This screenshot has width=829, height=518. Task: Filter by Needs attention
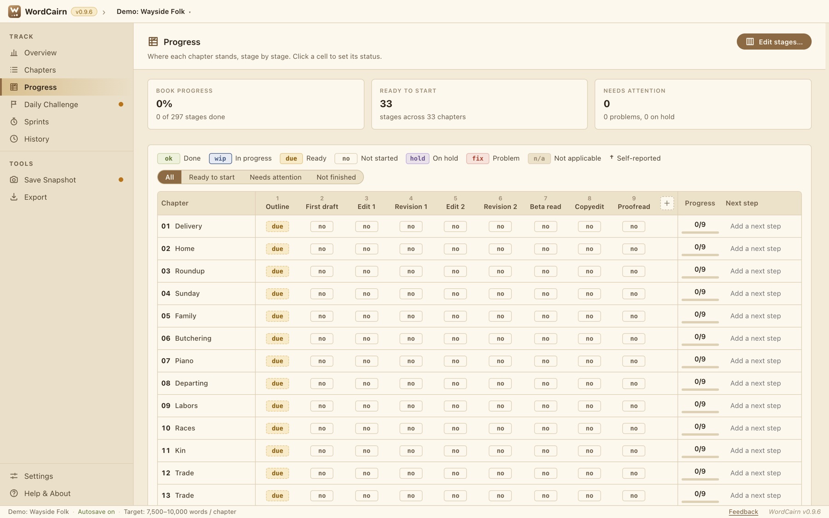(x=275, y=177)
